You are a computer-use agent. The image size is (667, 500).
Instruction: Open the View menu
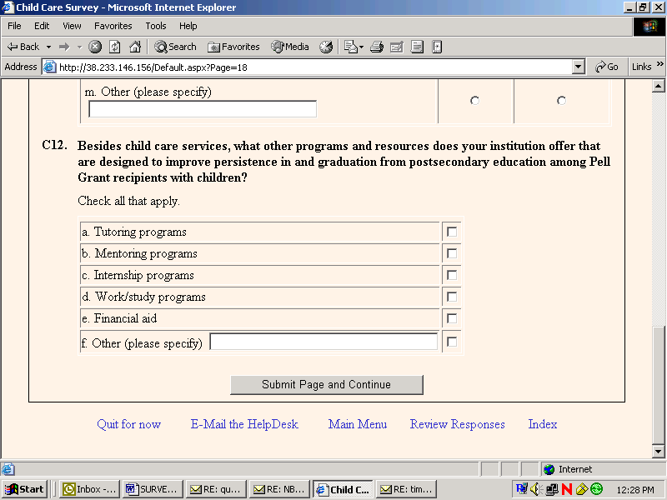click(72, 26)
